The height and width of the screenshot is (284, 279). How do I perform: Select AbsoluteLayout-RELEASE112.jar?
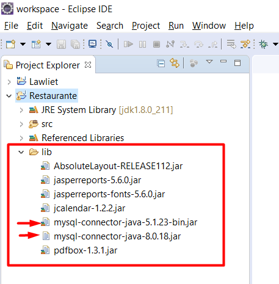click(x=118, y=166)
